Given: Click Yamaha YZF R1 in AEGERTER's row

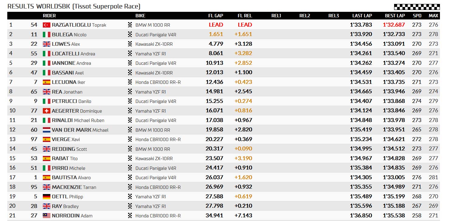Looking at the screenshot, I should [151, 111].
